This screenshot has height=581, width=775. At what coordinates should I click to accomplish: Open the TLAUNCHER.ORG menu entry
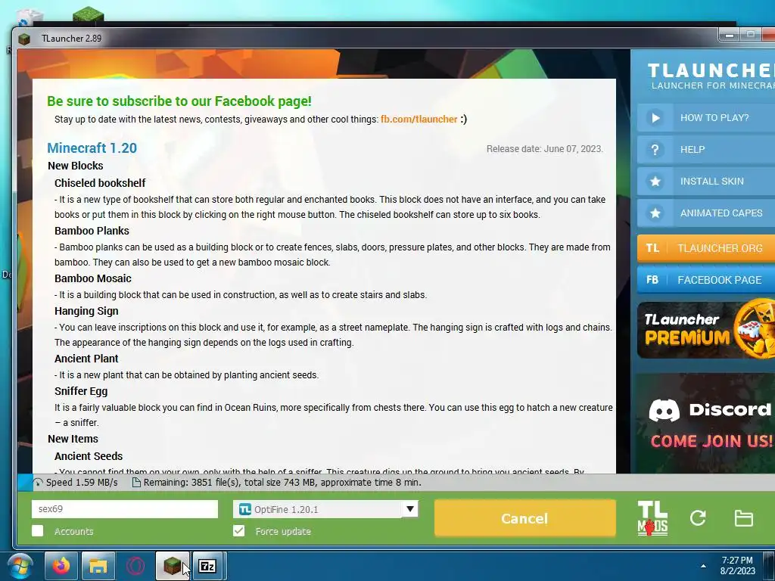pyautogui.click(x=707, y=248)
